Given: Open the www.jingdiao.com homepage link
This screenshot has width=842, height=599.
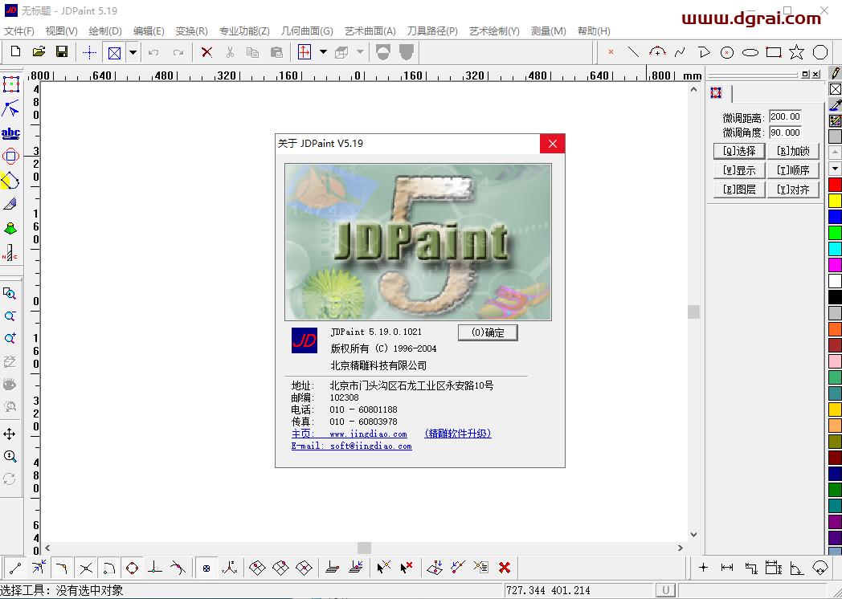Looking at the screenshot, I should [x=368, y=434].
